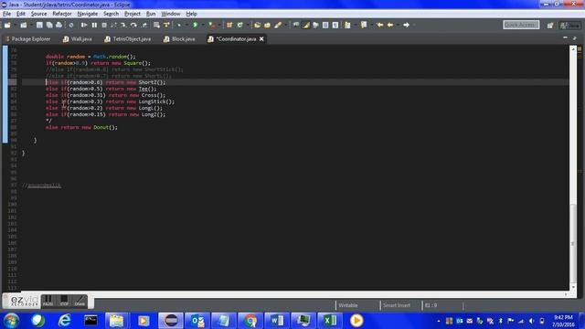
Task: Stop the Ezvid recorder
Action: click(64, 301)
